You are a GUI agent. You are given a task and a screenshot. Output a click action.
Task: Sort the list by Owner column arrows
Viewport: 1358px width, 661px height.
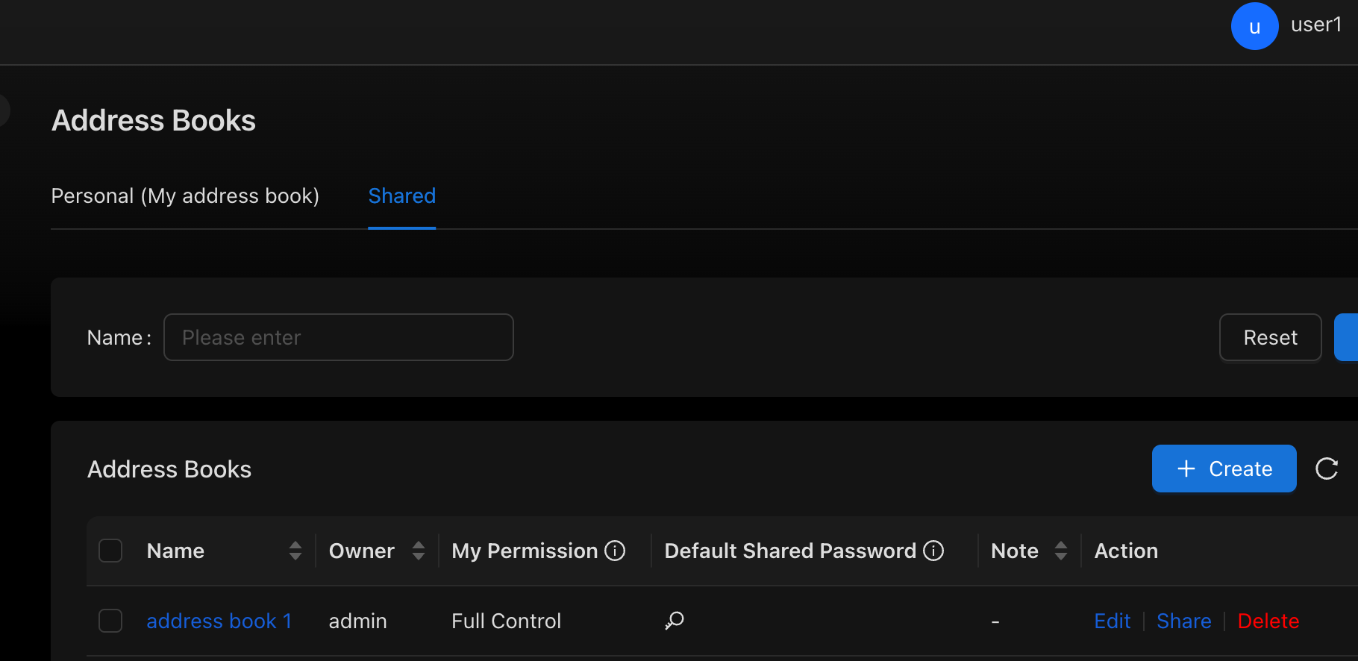(x=419, y=551)
